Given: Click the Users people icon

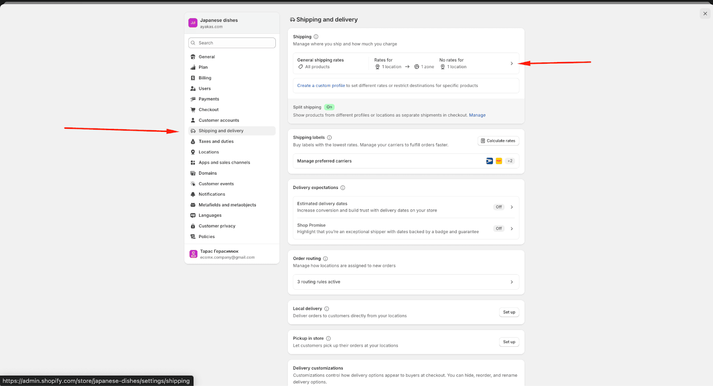Looking at the screenshot, I should click(193, 89).
